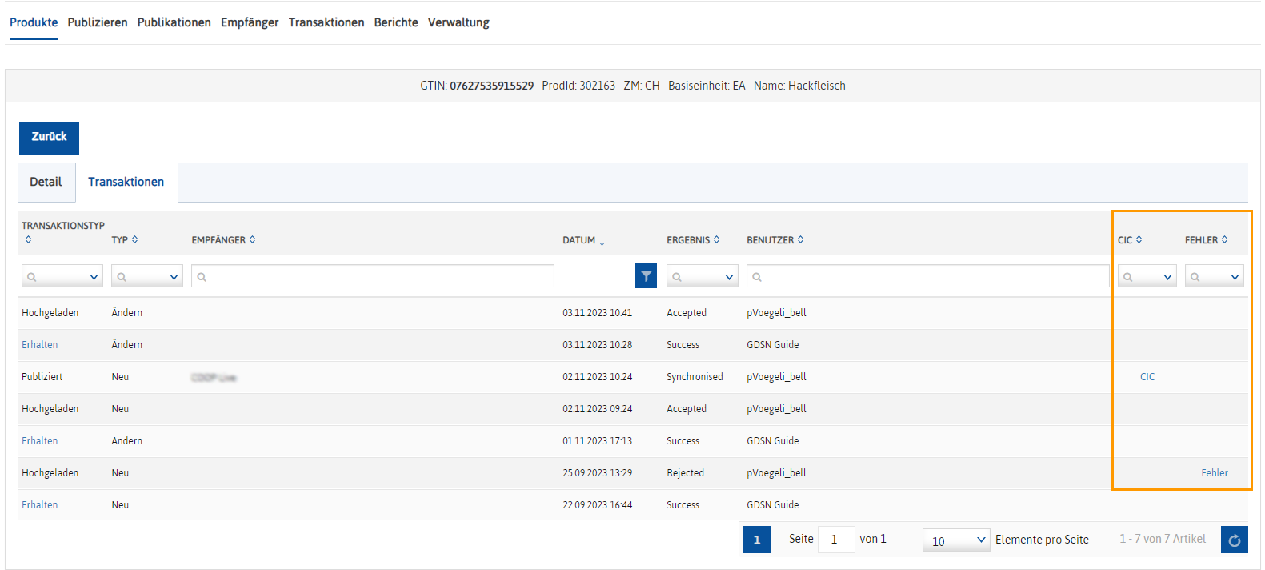The height and width of the screenshot is (570, 1265).
Task: Sort the CIC column
Action: click(x=1139, y=239)
